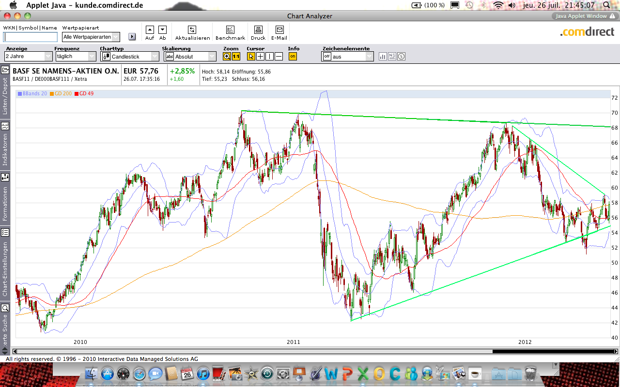Select the crosshair cursor mode
The width and height of the screenshot is (620, 387).
pyautogui.click(x=260, y=56)
